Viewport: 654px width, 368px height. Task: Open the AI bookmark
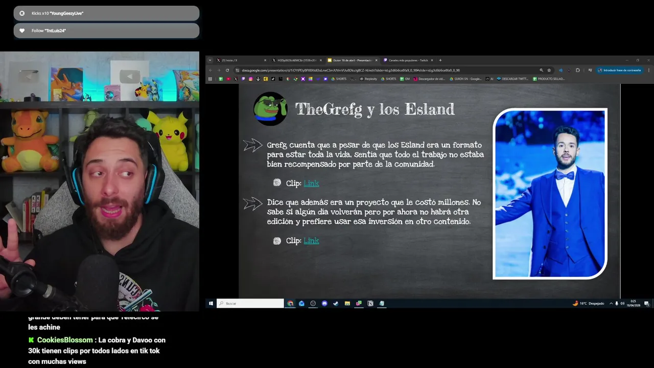pyautogui.click(x=489, y=79)
